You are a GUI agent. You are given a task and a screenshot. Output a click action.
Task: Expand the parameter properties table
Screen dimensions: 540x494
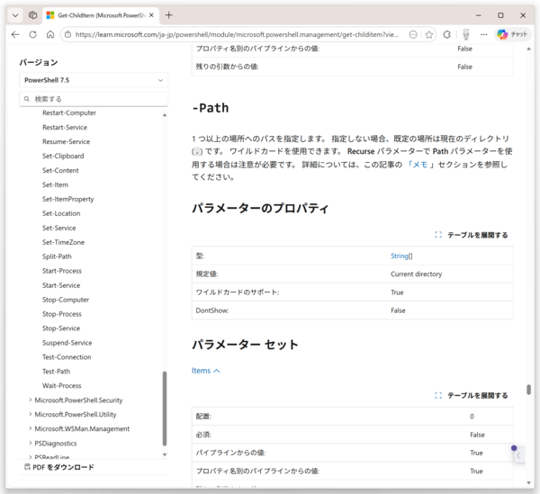(x=472, y=235)
